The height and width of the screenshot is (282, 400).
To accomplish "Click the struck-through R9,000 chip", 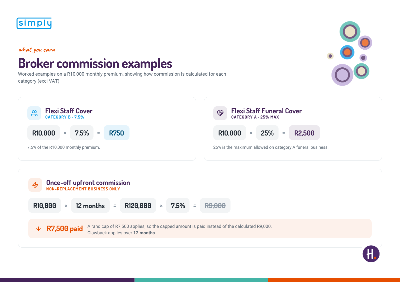I will (215, 205).
